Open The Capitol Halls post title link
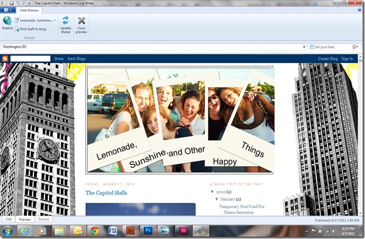Screen dimensions: 365x239 [106, 192]
